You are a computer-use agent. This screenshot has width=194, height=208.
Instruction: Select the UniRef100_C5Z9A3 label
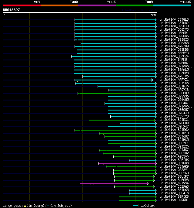174,186
